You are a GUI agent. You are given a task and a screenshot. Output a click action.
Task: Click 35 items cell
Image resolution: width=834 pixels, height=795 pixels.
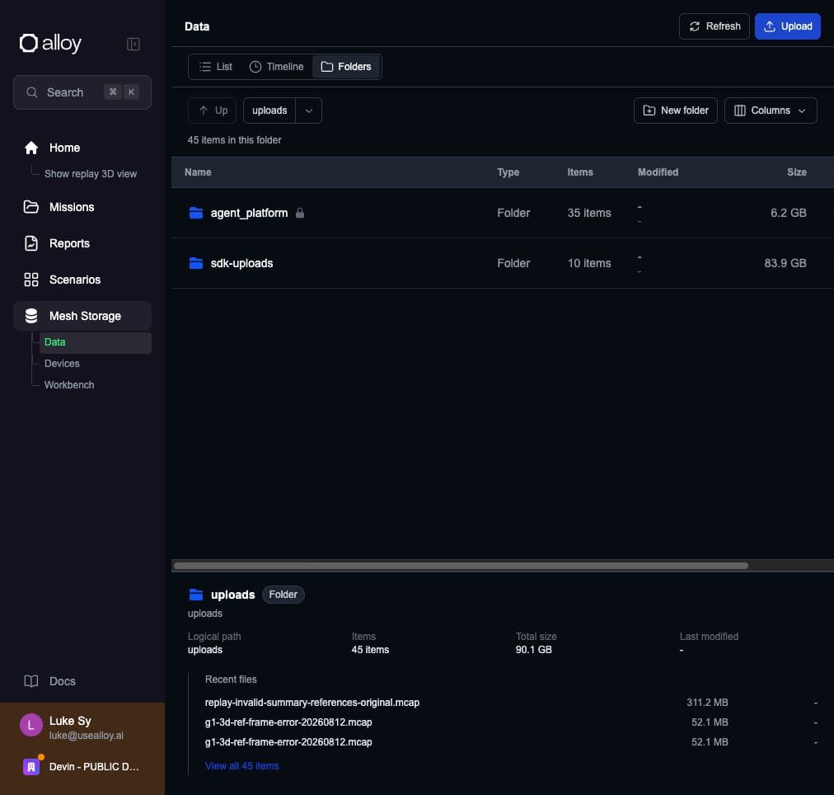click(588, 213)
